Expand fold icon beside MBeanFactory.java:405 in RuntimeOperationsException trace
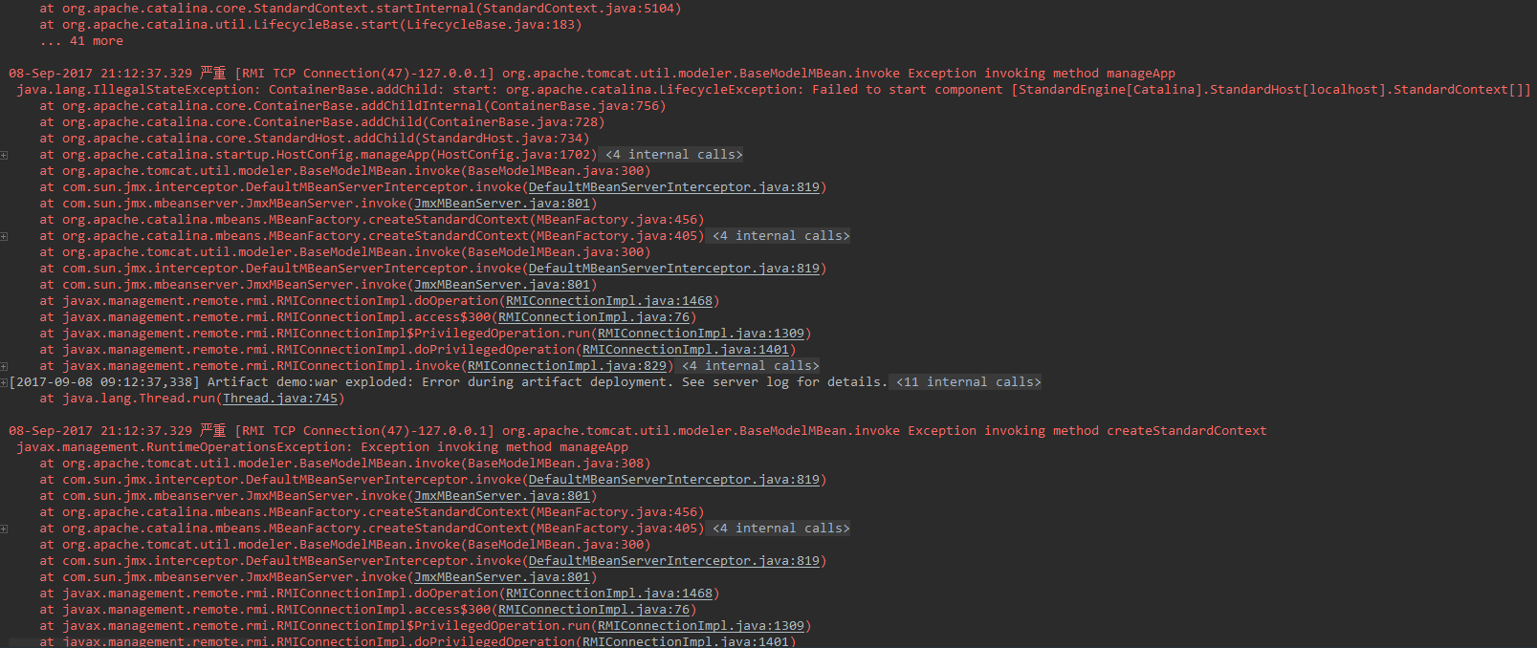This screenshot has width=1537, height=648. click(4, 529)
